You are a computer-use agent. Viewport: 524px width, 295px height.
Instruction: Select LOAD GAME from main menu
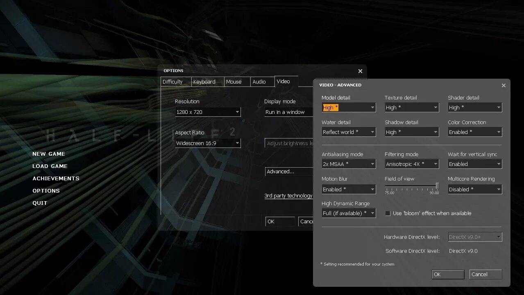pyautogui.click(x=50, y=166)
